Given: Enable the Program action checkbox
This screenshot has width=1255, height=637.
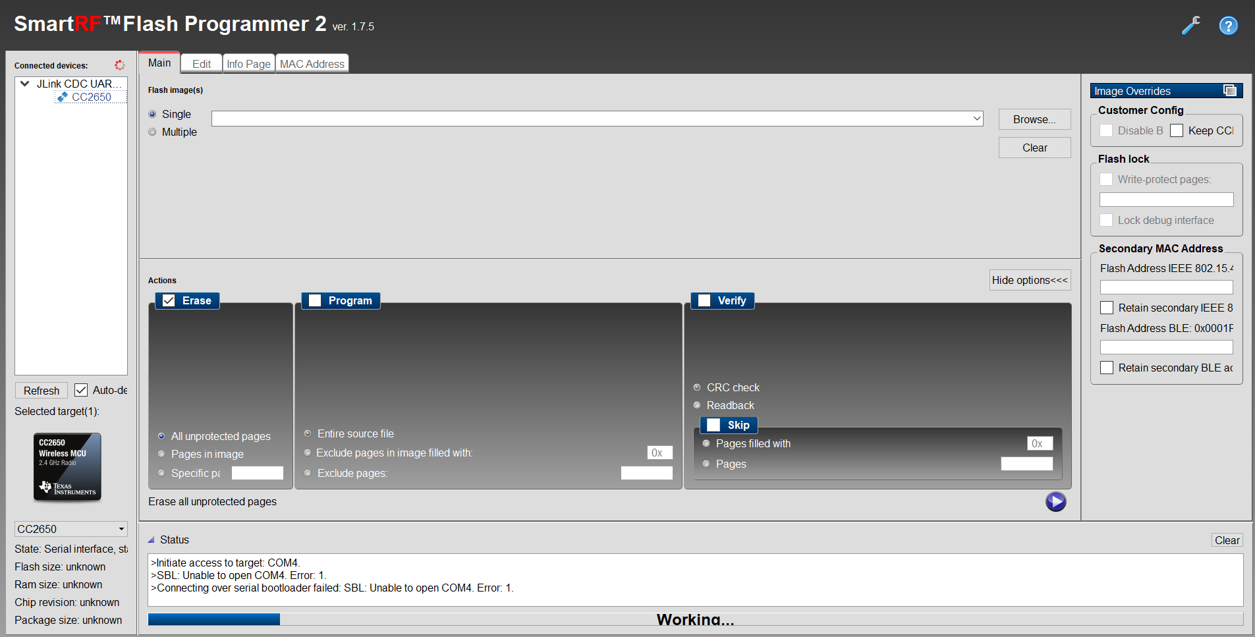Looking at the screenshot, I should pos(315,300).
